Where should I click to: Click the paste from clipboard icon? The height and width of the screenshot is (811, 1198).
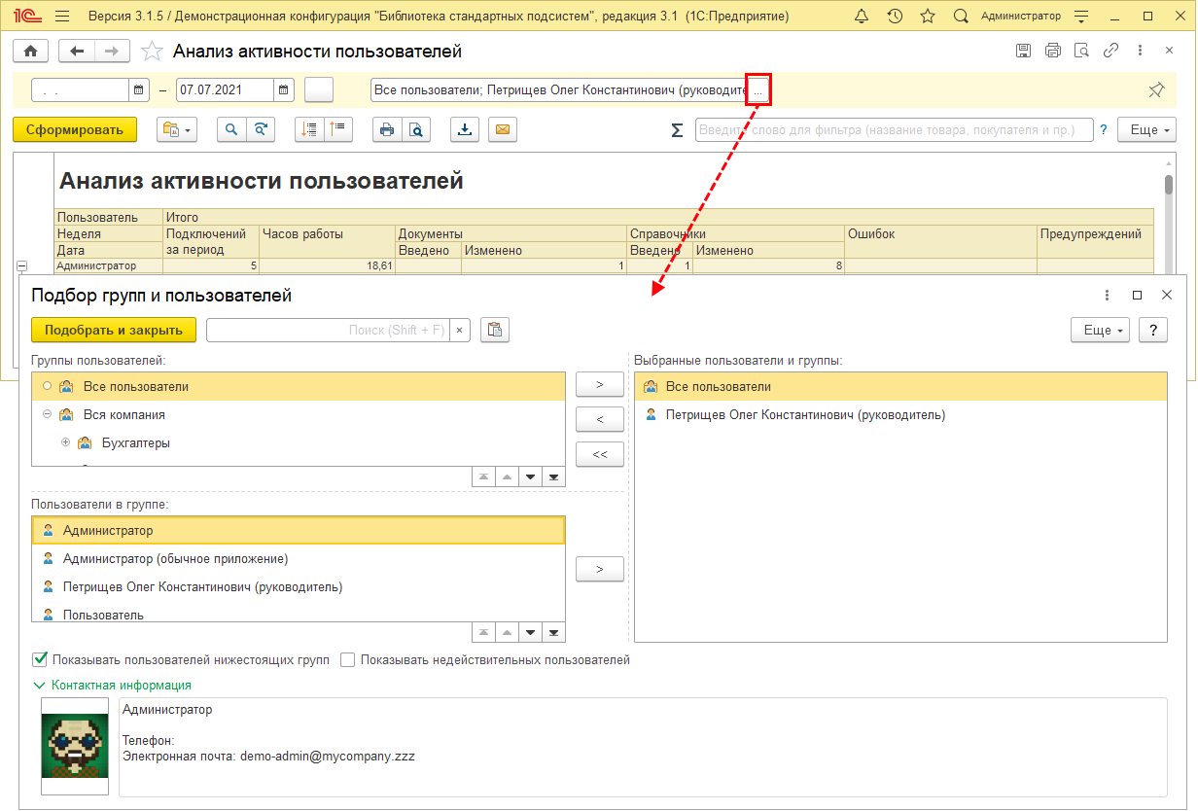click(495, 330)
